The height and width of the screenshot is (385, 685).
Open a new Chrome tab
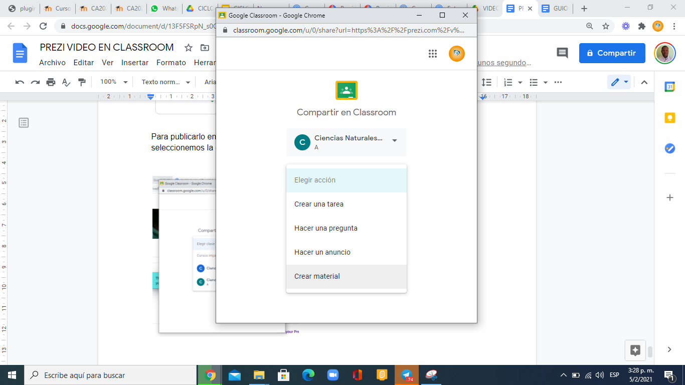click(584, 9)
